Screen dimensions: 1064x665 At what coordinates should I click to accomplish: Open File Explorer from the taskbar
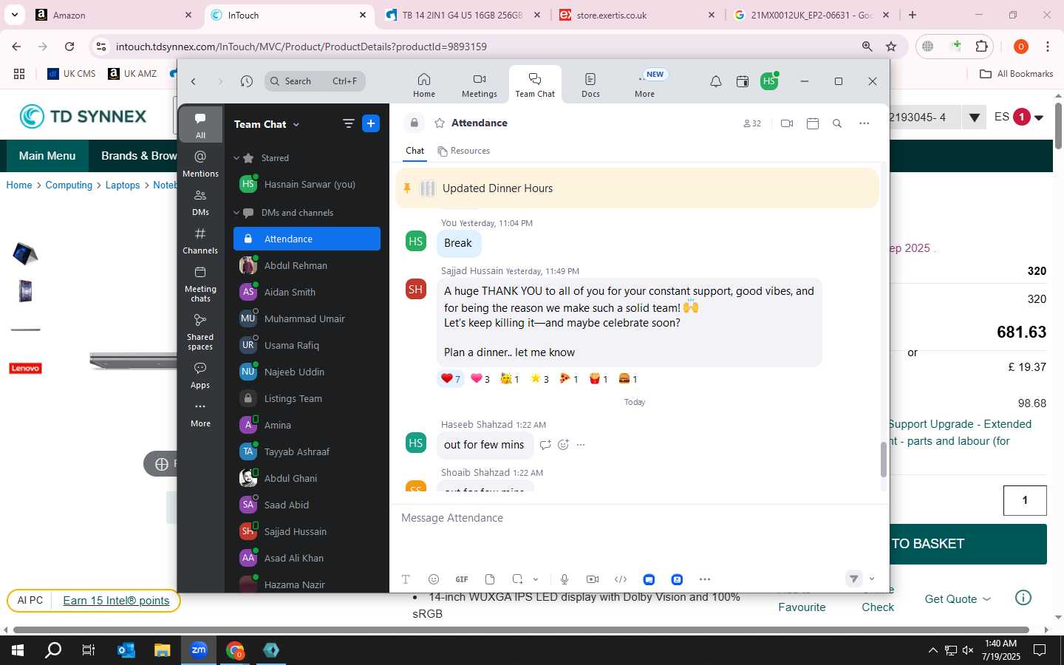point(163,650)
